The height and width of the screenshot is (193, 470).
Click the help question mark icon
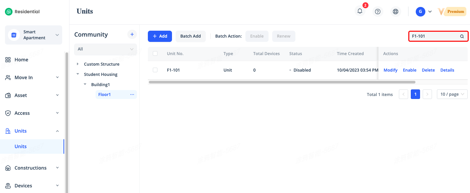(378, 12)
